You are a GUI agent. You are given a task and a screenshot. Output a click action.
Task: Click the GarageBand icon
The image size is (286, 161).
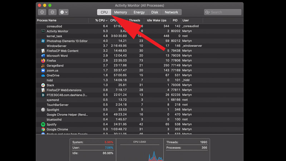pyautogui.click(x=43, y=65)
